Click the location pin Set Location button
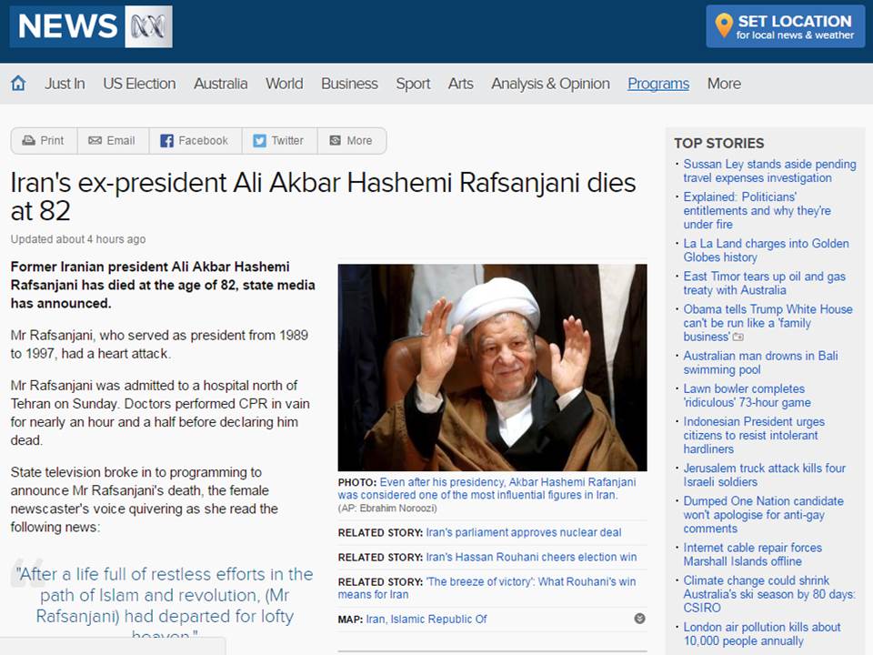This screenshot has height=655, width=873. pos(785,26)
